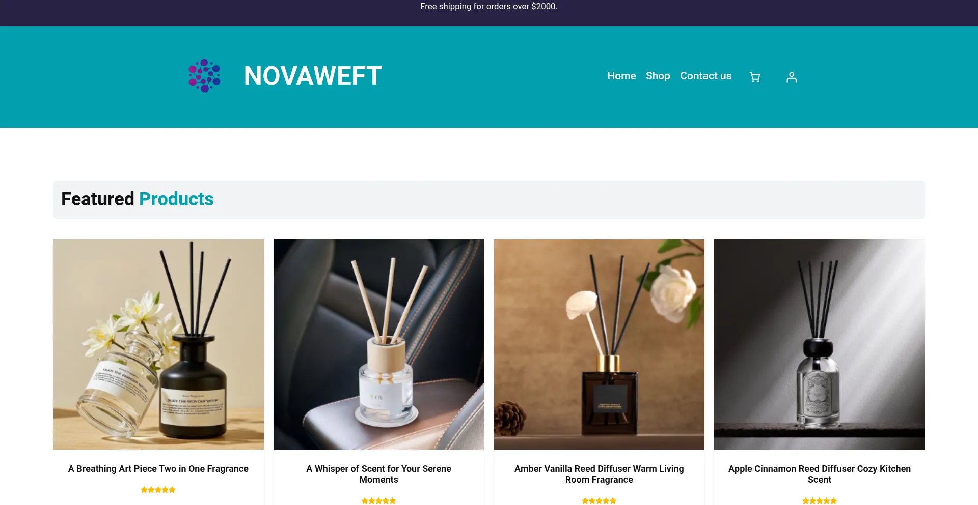Click star rating under Whisper of Scent
Screen dimensions: 978x505
click(378, 501)
